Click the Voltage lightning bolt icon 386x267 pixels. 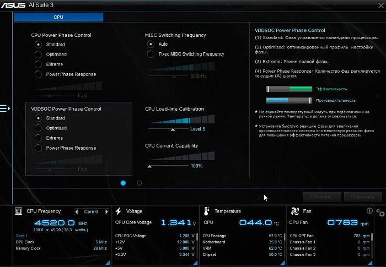pyautogui.click(x=118, y=211)
